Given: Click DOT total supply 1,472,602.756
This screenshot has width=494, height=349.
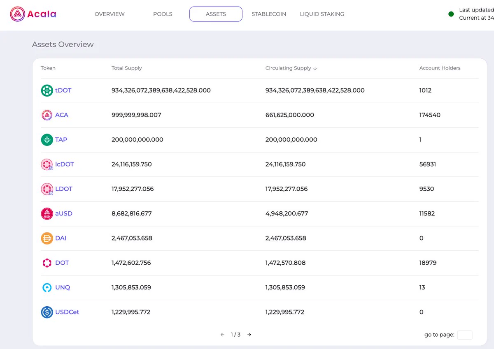Looking at the screenshot, I should point(131,263).
